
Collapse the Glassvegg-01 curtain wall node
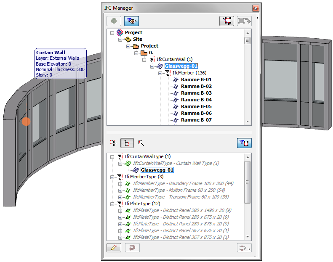point(152,66)
